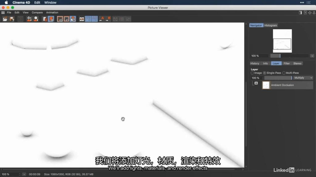Open the Compare menu
This screenshot has width=316, height=177.
click(x=37, y=12)
